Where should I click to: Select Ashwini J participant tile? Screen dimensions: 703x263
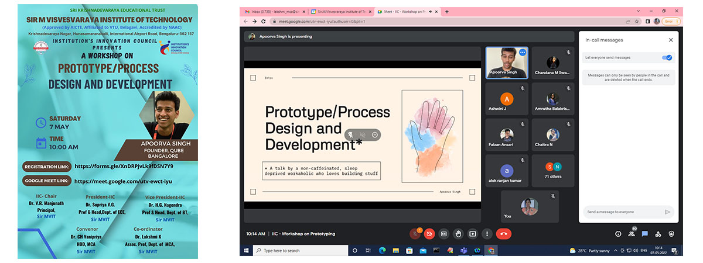[507, 99]
